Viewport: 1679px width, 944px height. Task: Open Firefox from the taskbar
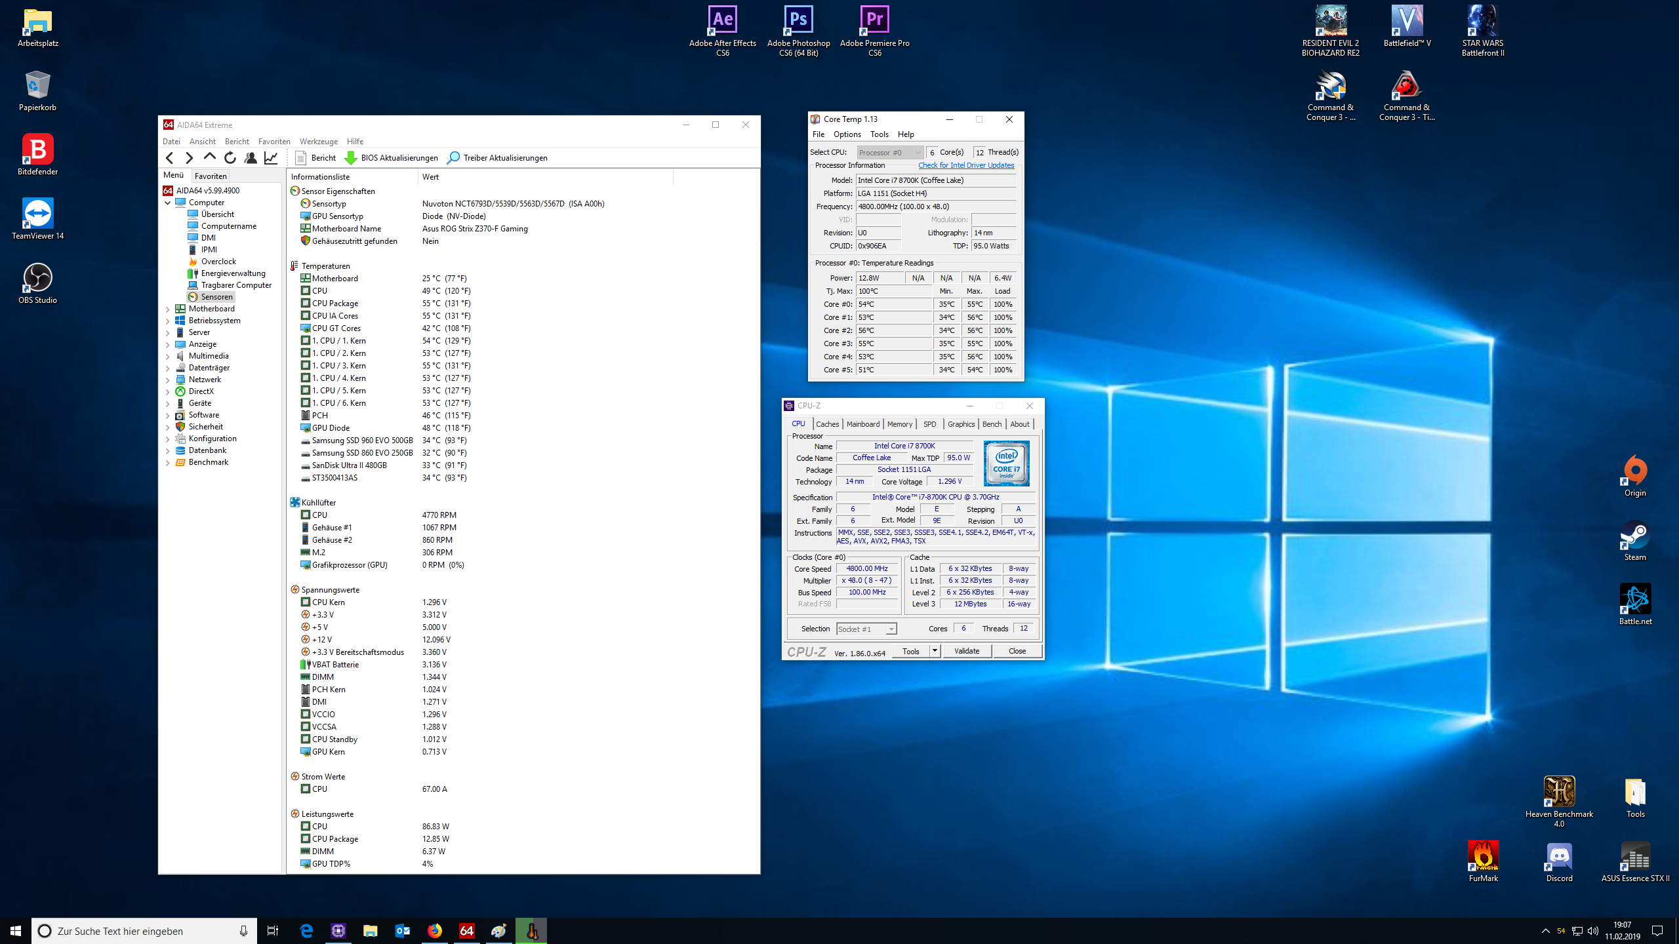434,930
